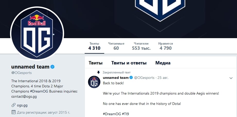The image size is (237, 117).
Task: Open the Читатели 553 тыс. followers list
Action: tap(141, 46)
